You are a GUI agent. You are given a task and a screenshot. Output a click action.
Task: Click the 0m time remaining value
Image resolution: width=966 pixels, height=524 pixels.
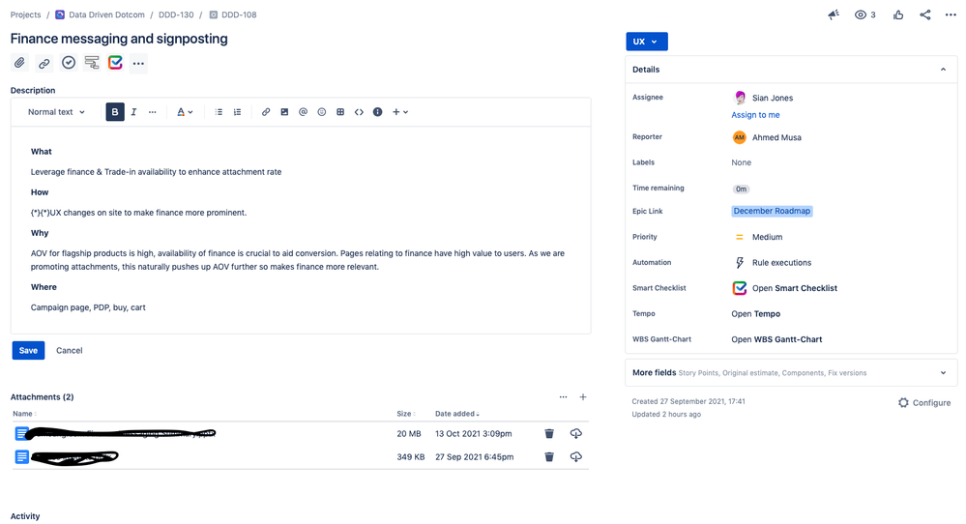point(741,189)
